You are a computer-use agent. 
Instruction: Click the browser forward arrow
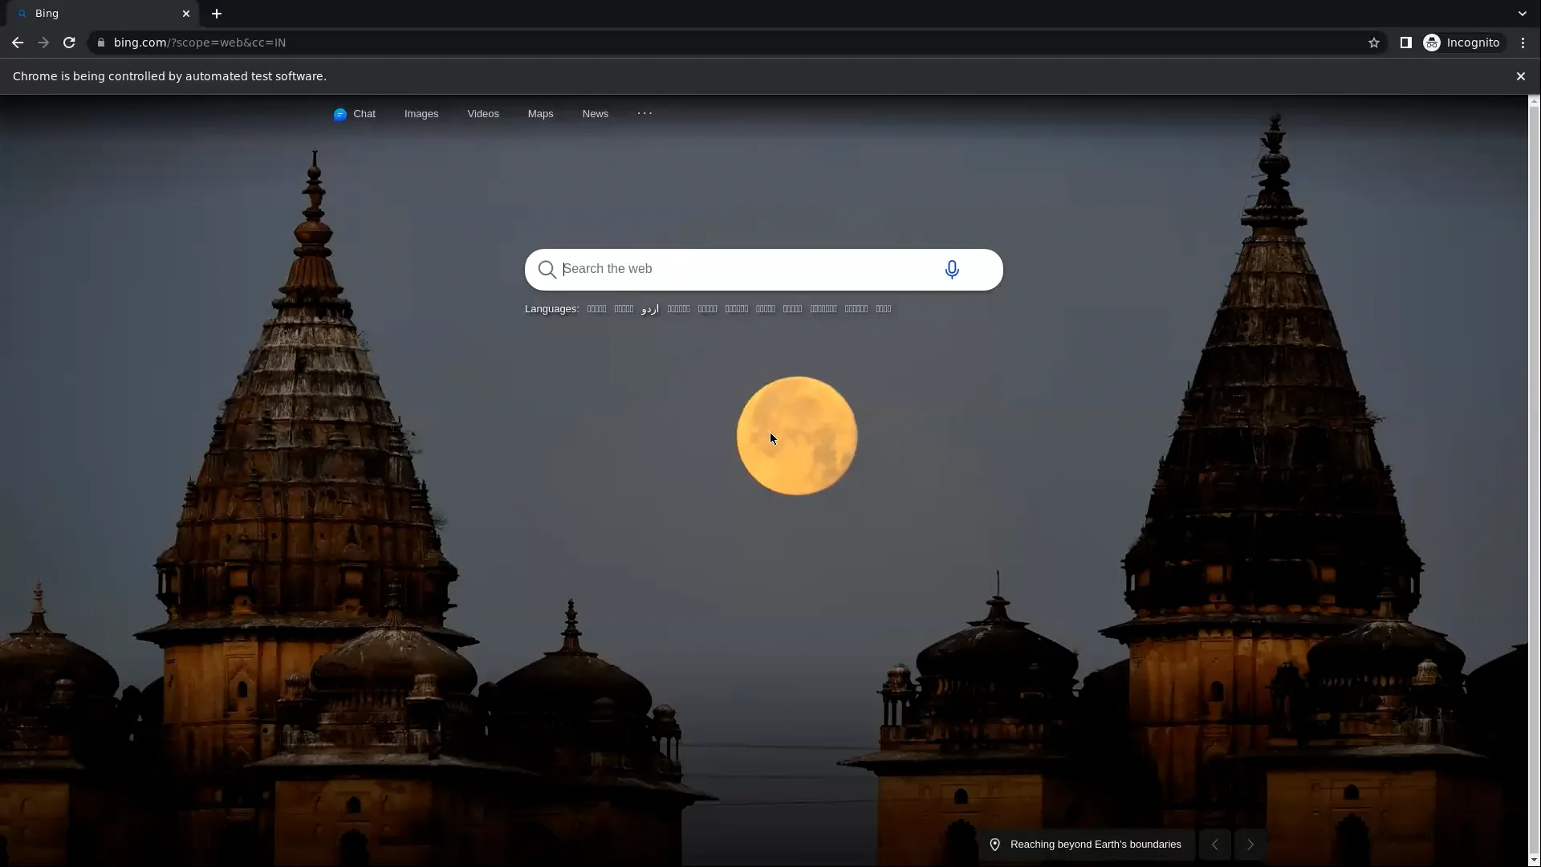43,43
